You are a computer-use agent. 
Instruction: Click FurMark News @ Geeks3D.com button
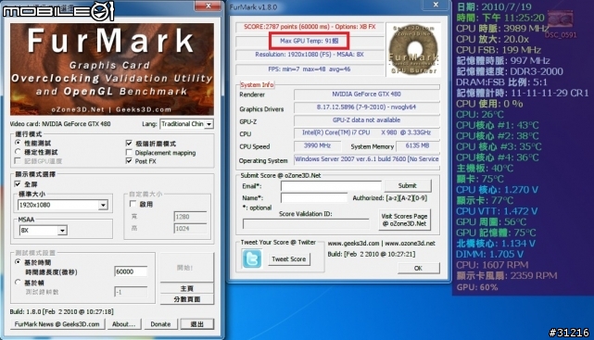[57, 324]
